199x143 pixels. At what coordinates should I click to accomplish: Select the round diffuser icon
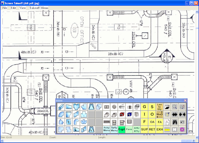click(114, 107)
